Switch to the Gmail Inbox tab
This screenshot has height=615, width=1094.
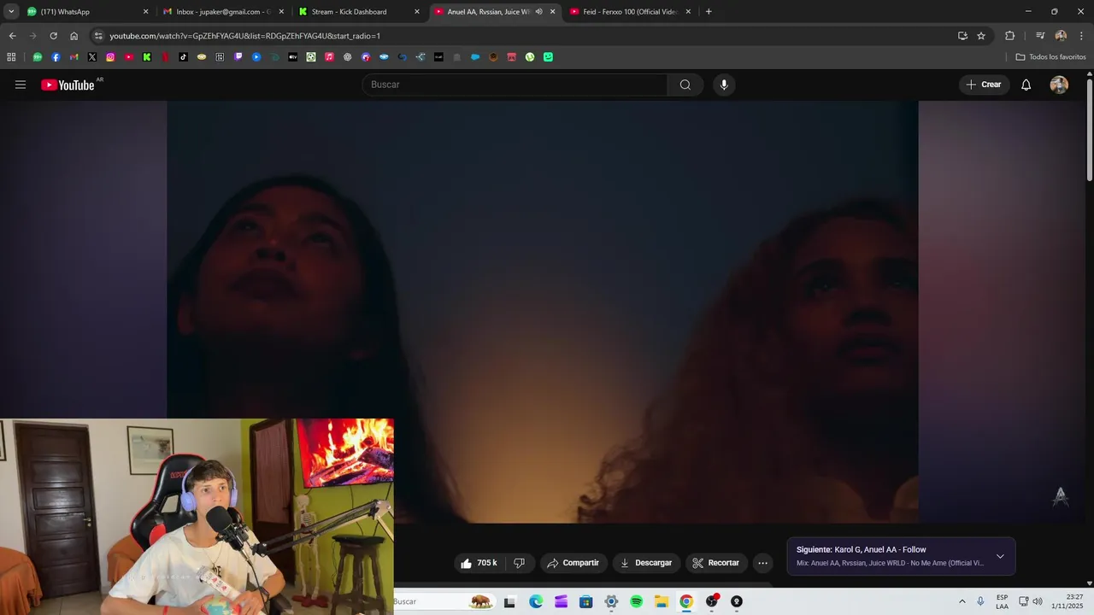(224, 12)
